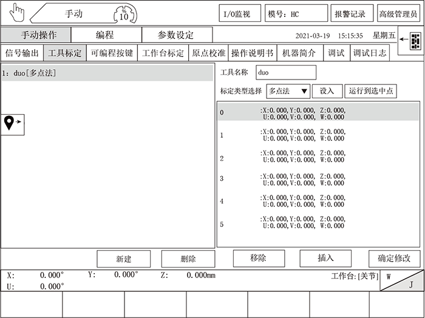The height and width of the screenshot is (318, 425).
Task: Click the location pin teach icon
Action: click(x=12, y=123)
